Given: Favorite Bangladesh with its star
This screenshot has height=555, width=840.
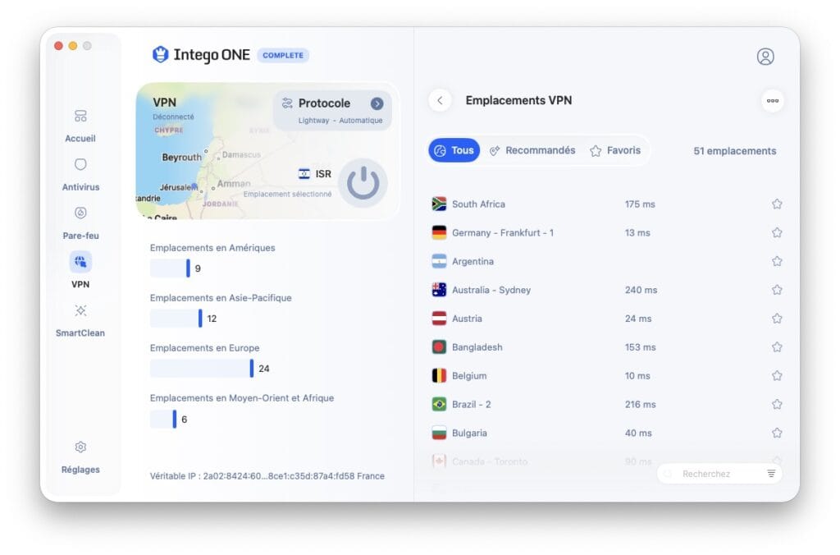Looking at the screenshot, I should coord(777,347).
